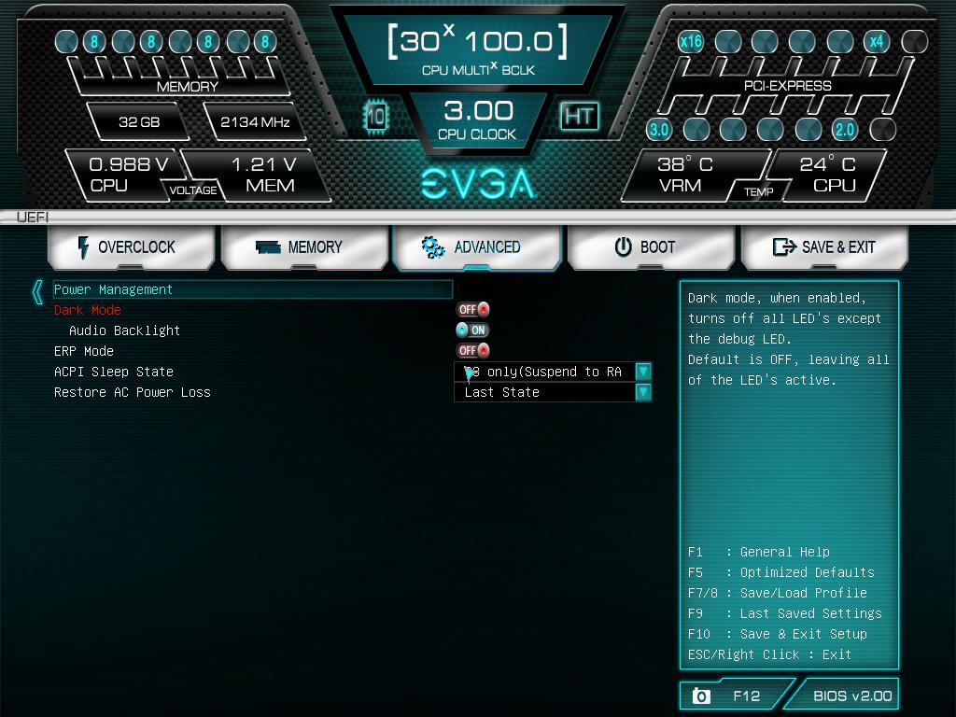The width and height of the screenshot is (956, 717).
Task: Turn off the Audio Backlight switch
Action: (x=472, y=330)
